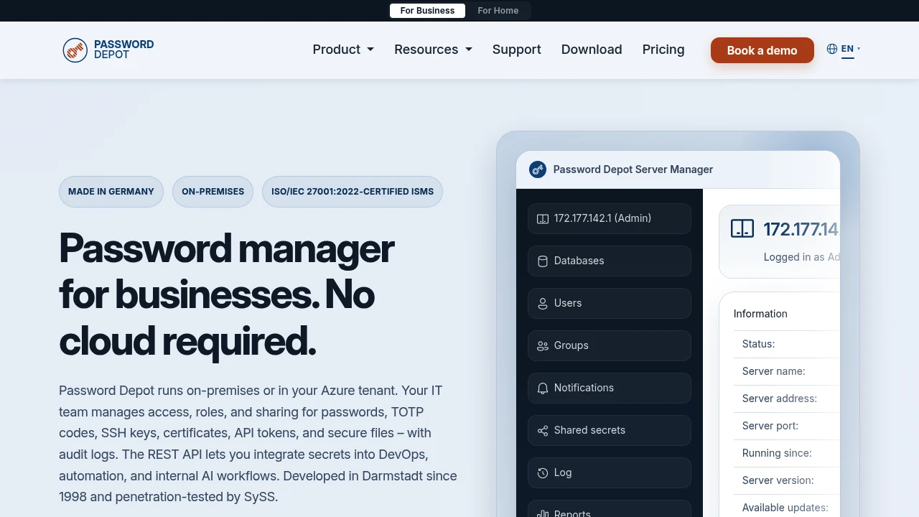The height and width of the screenshot is (517, 919).
Task: Click the 'Available updates:' row
Action: pyautogui.click(x=786, y=506)
